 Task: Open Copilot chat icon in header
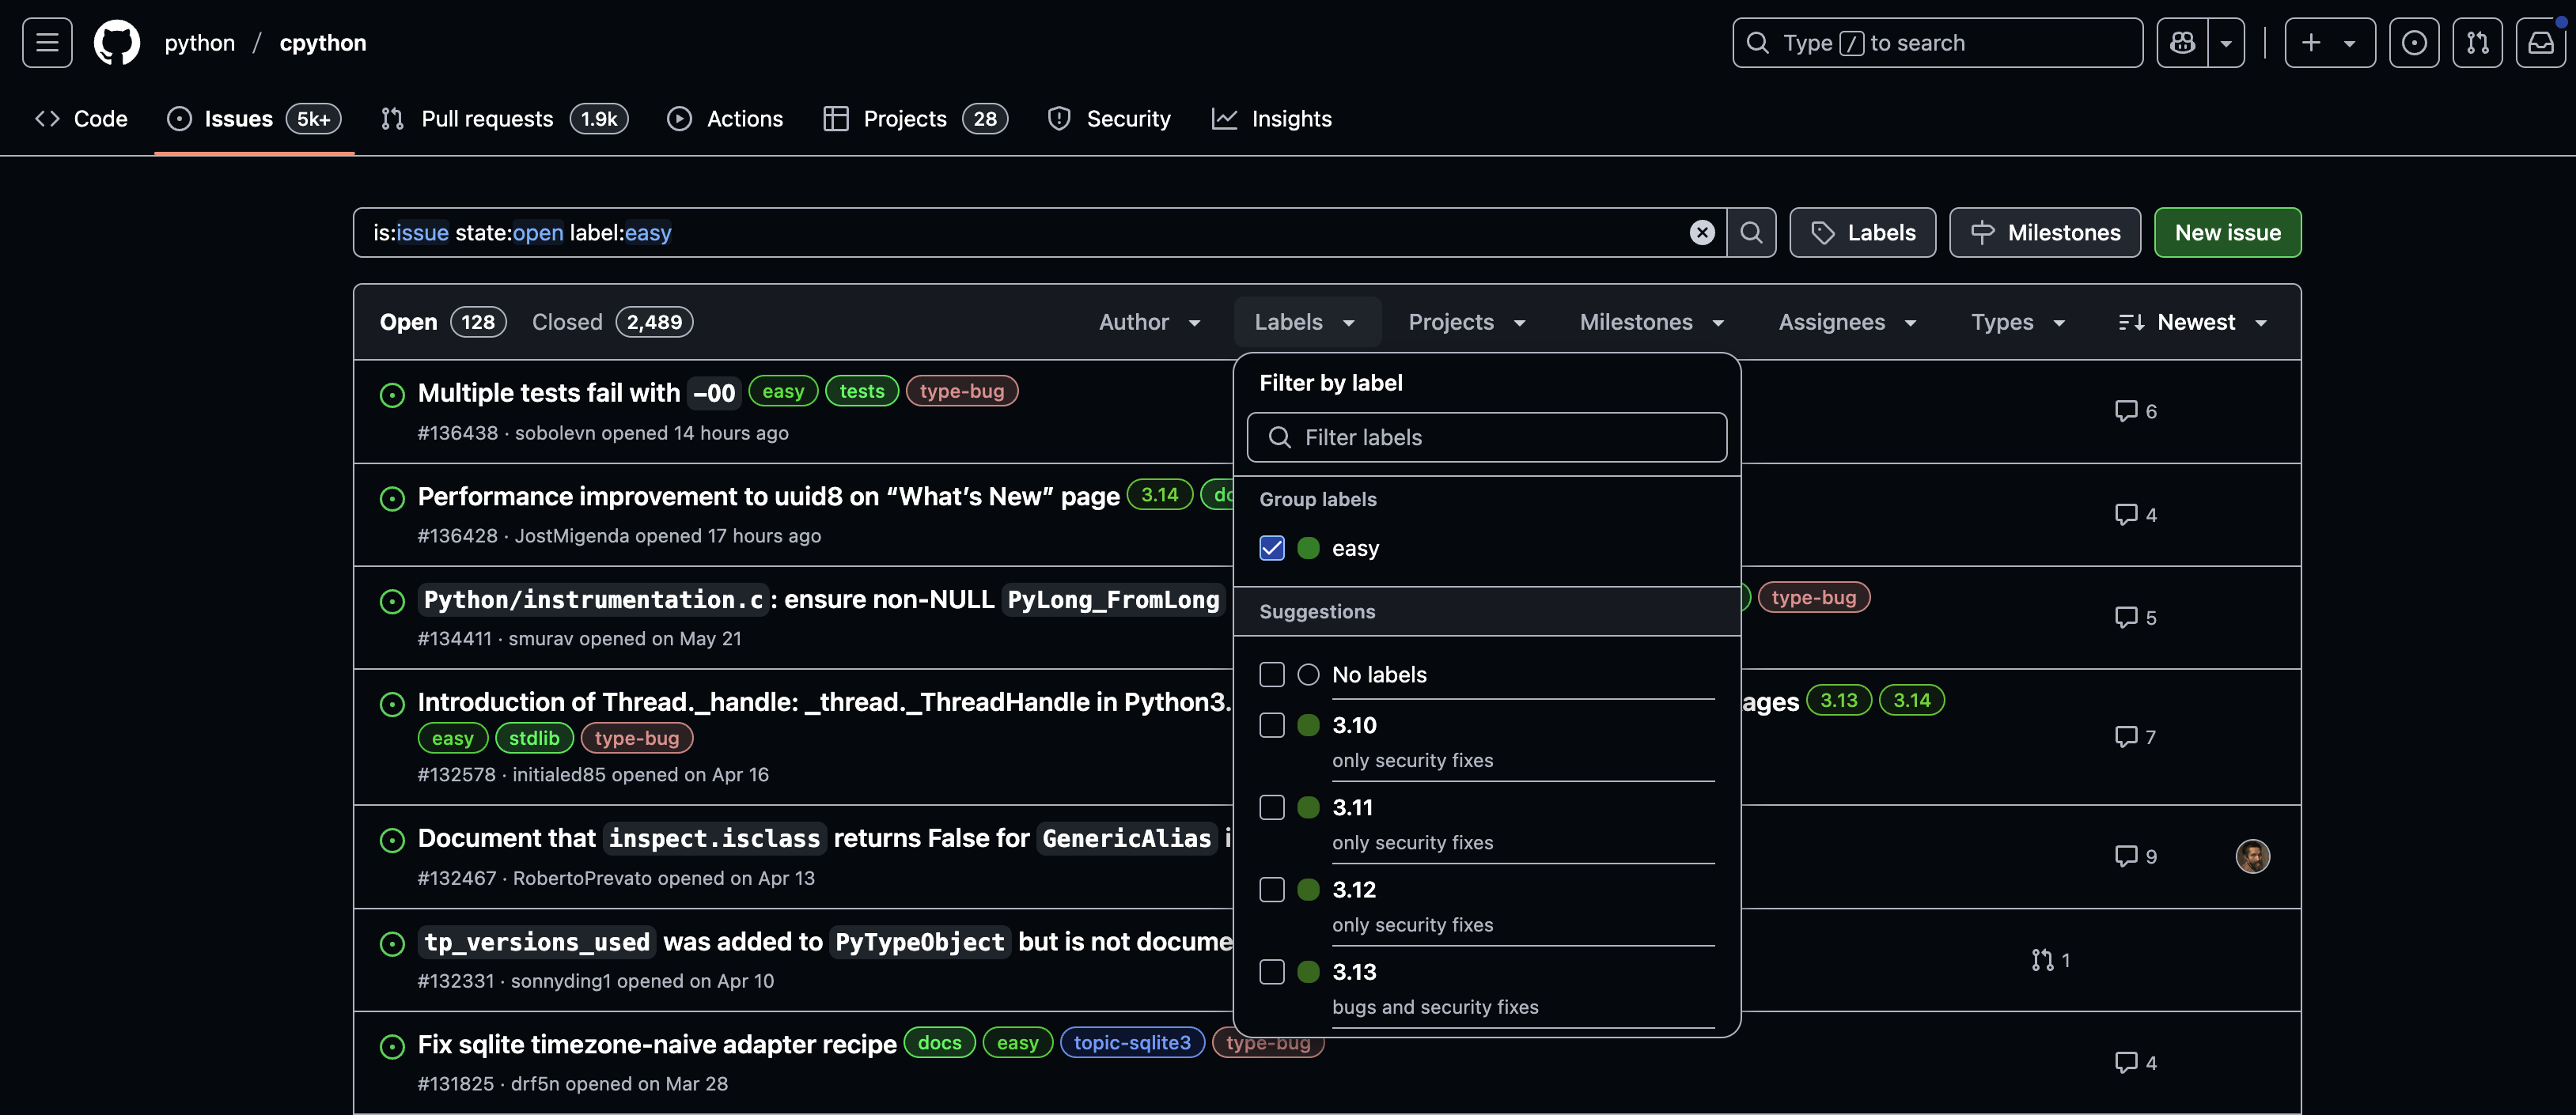[2182, 43]
